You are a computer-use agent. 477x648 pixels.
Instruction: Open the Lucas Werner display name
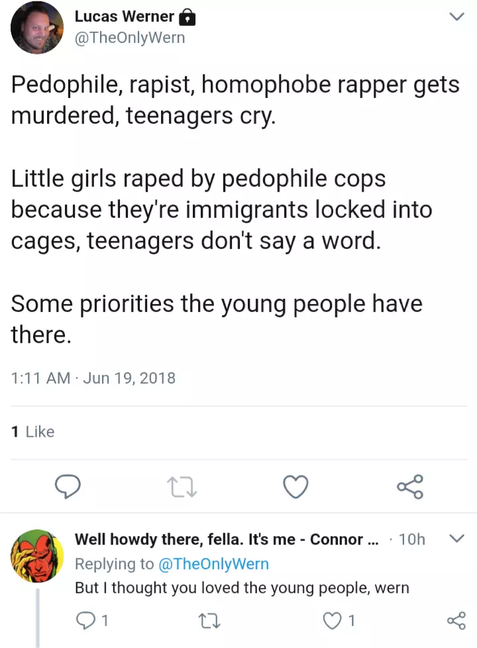point(125,17)
